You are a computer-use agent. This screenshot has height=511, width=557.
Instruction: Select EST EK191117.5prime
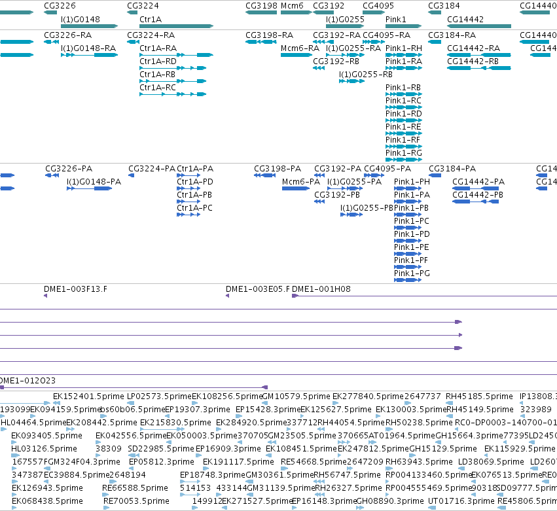(238, 462)
